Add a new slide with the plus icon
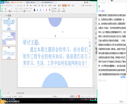This screenshot has height=104, width=127. pos(8,93)
